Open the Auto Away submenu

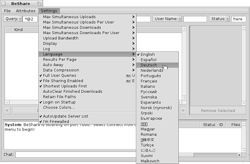tap(87, 65)
